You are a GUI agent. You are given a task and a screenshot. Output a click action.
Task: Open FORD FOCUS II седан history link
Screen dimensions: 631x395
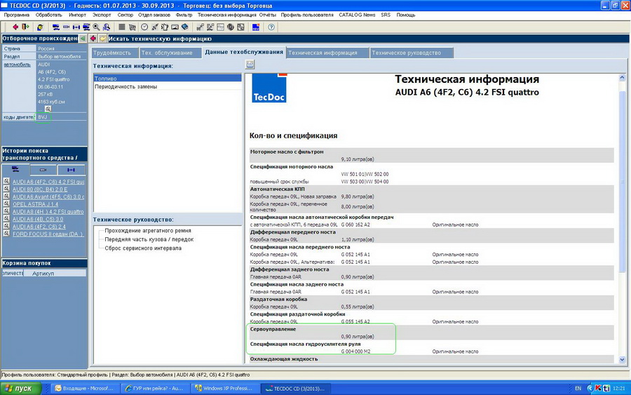48,234
